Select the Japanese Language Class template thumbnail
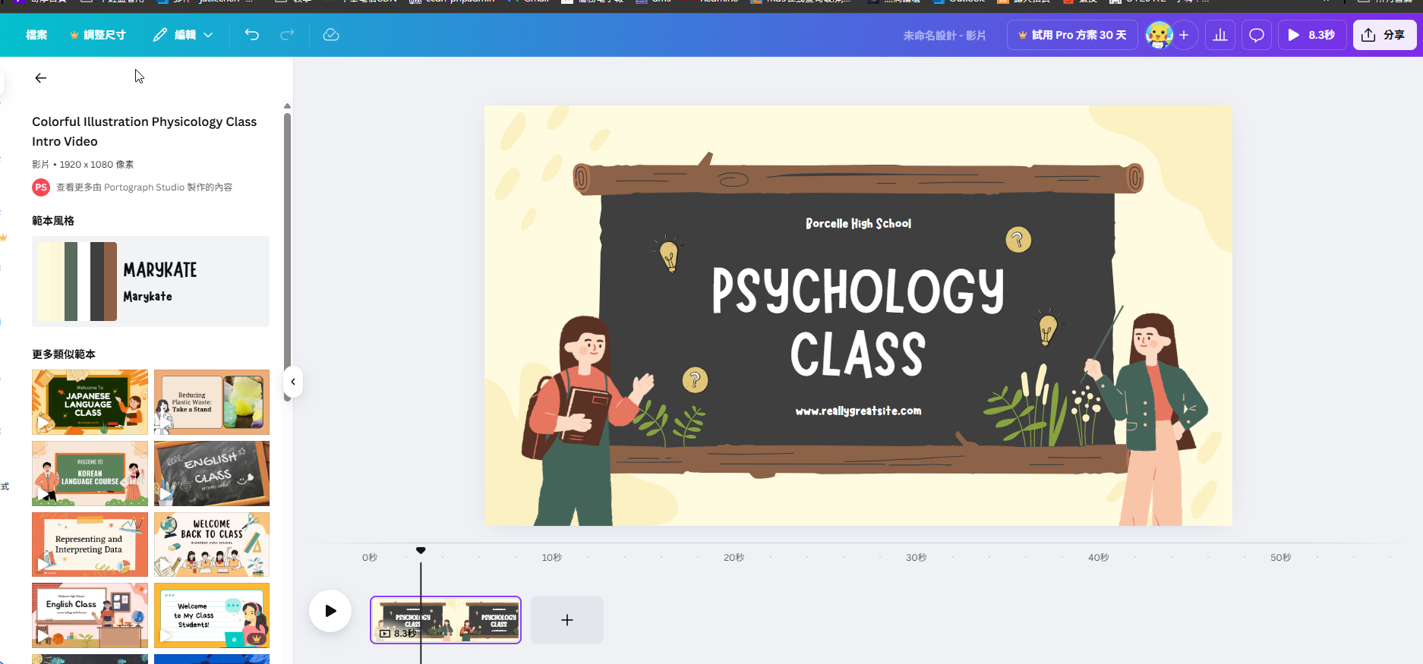Screen dimensions: 1423x664 (90, 401)
